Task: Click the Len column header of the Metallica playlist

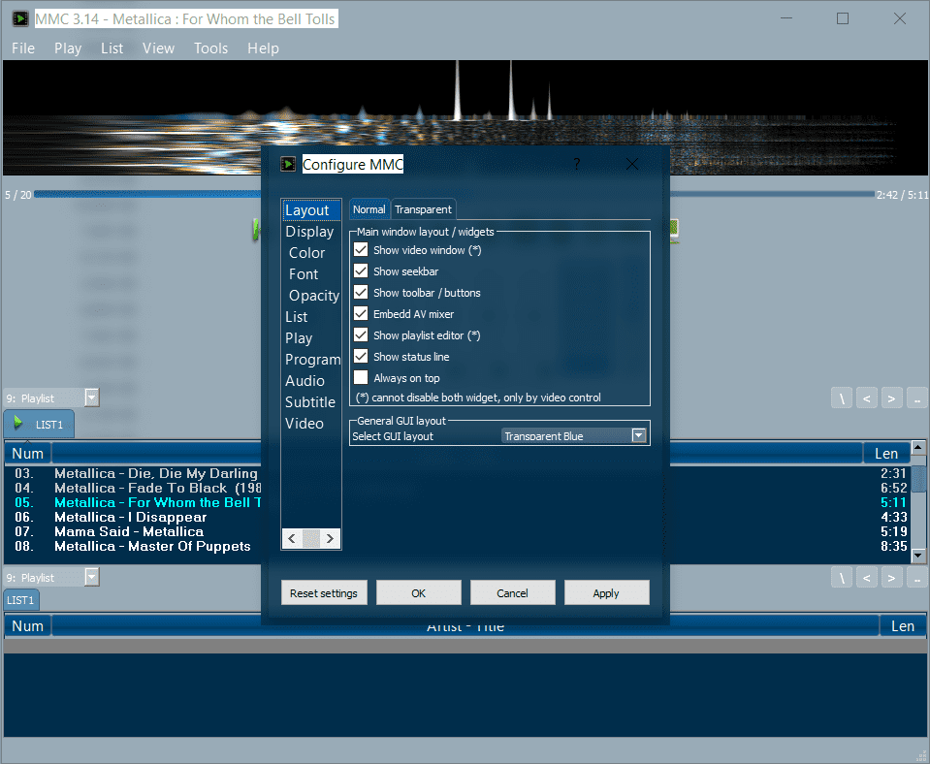Action: (886, 453)
